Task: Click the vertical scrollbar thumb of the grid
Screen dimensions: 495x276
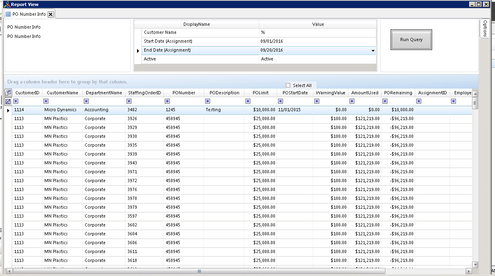Action: [x=475, y=104]
